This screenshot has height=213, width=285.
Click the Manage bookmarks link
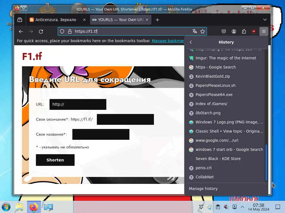168,41
